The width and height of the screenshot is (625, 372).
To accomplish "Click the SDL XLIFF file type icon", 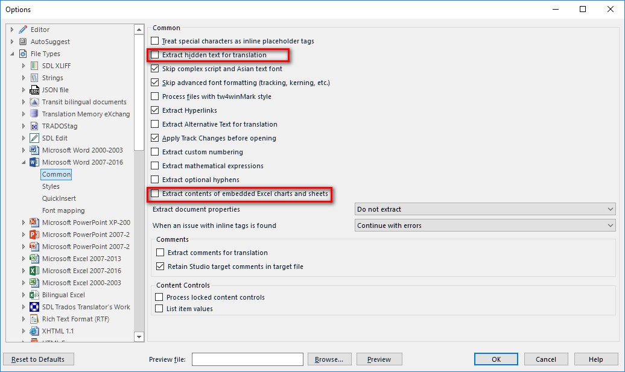I will coord(34,66).
